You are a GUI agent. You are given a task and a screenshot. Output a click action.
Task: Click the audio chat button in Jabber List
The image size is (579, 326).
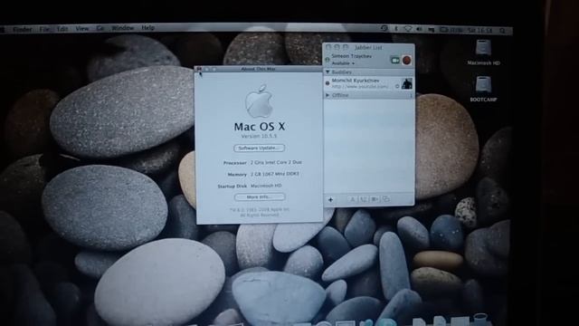click(x=364, y=199)
